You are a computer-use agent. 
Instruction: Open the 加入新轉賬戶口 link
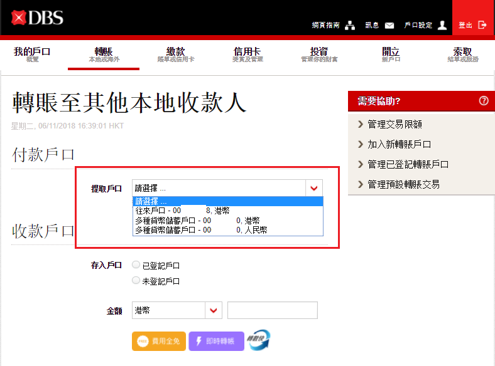pyautogui.click(x=403, y=145)
